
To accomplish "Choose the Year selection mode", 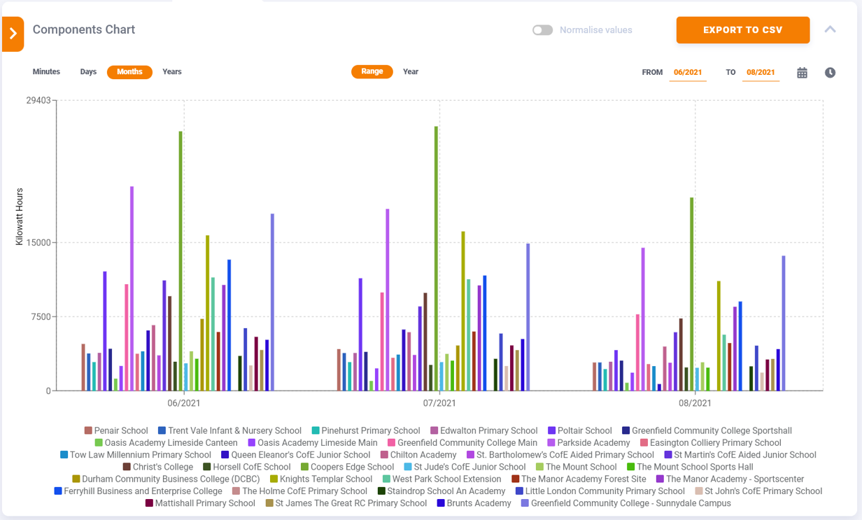I will (x=411, y=72).
